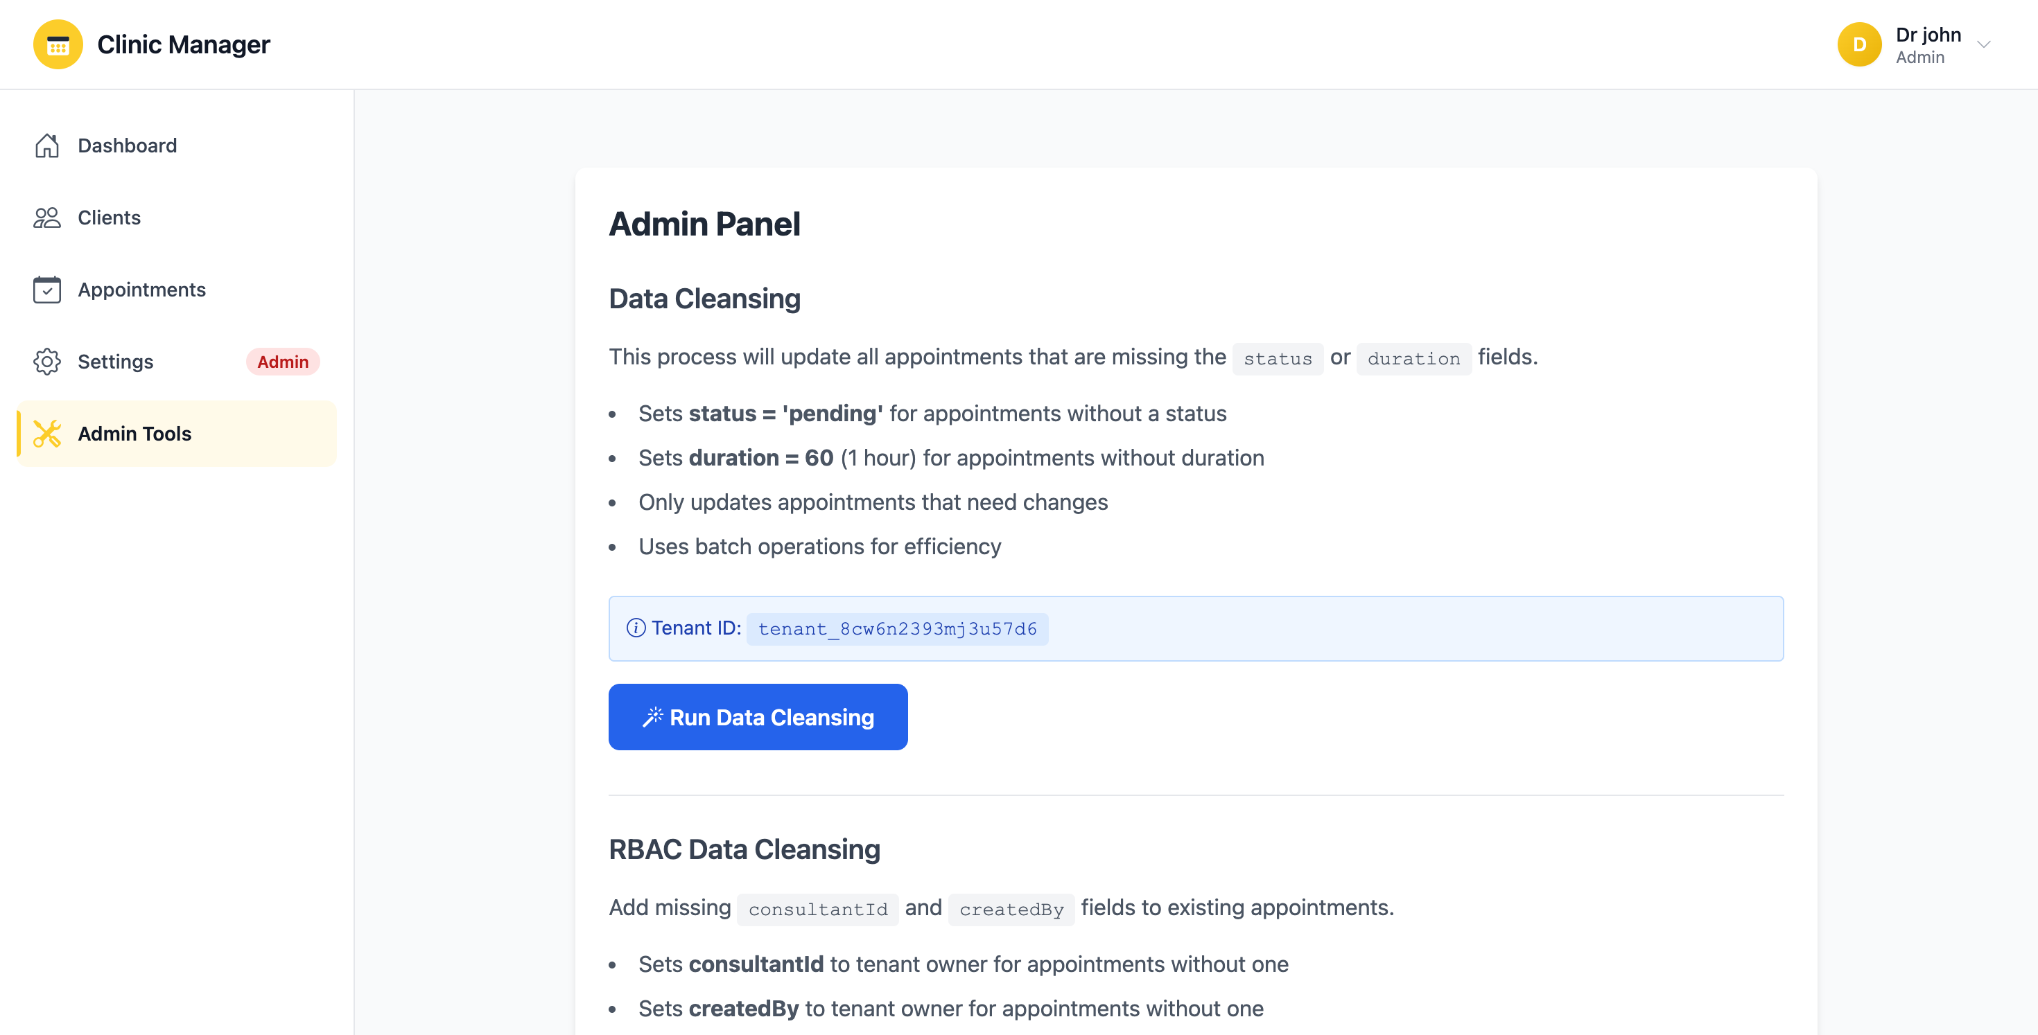Click the Settings gear icon

click(47, 362)
